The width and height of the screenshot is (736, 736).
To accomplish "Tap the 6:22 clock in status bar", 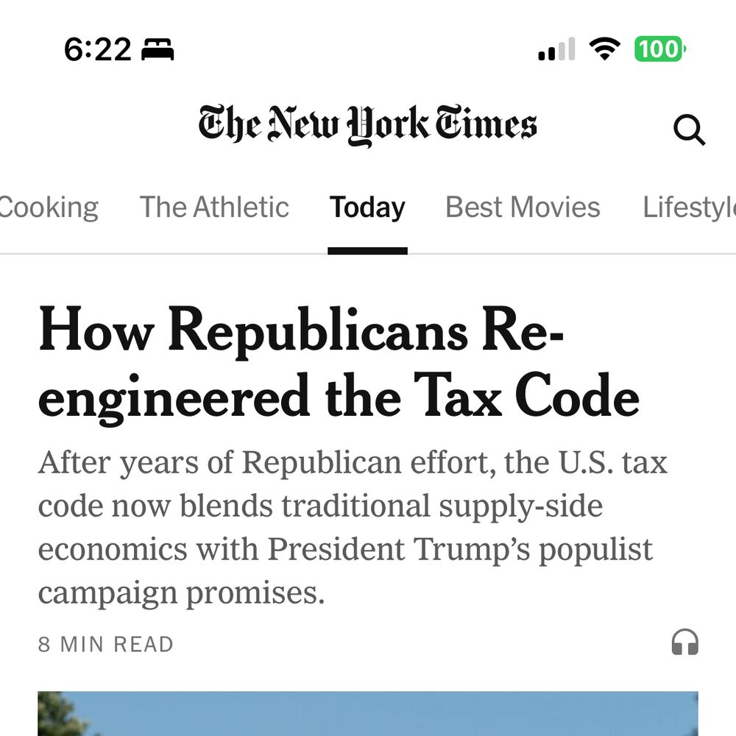I will click(x=98, y=49).
